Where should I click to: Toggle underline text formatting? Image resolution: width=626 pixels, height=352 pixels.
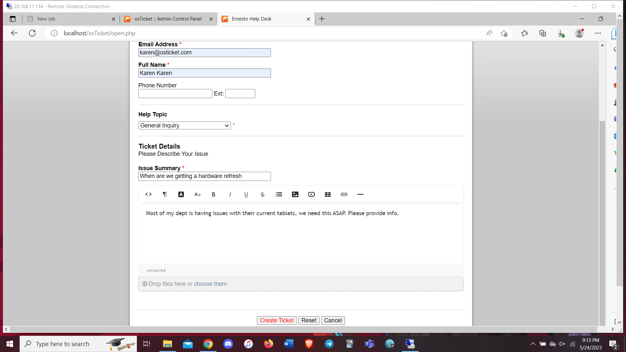(x=246, y=194)
